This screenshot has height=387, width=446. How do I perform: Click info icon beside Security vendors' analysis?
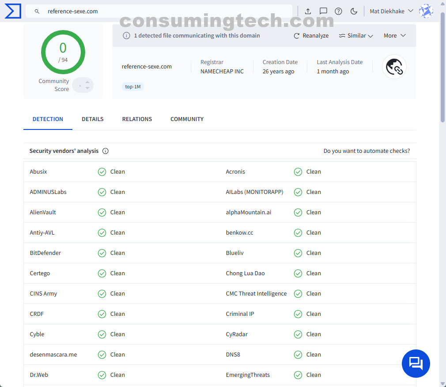(106, 151)
